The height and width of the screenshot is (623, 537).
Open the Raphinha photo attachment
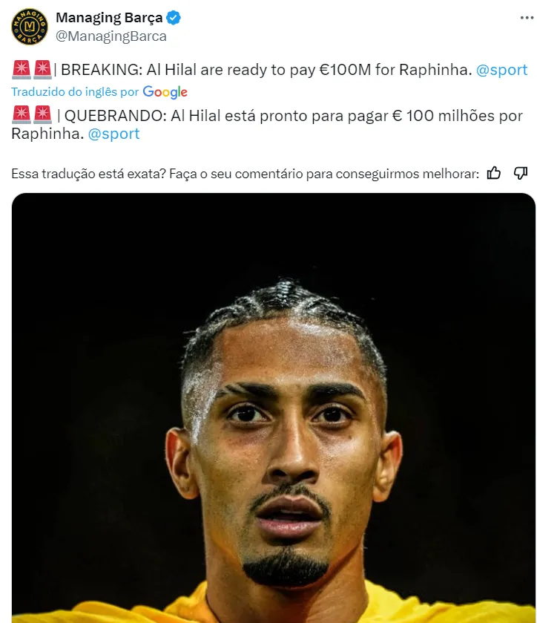[x=274, y=408]
